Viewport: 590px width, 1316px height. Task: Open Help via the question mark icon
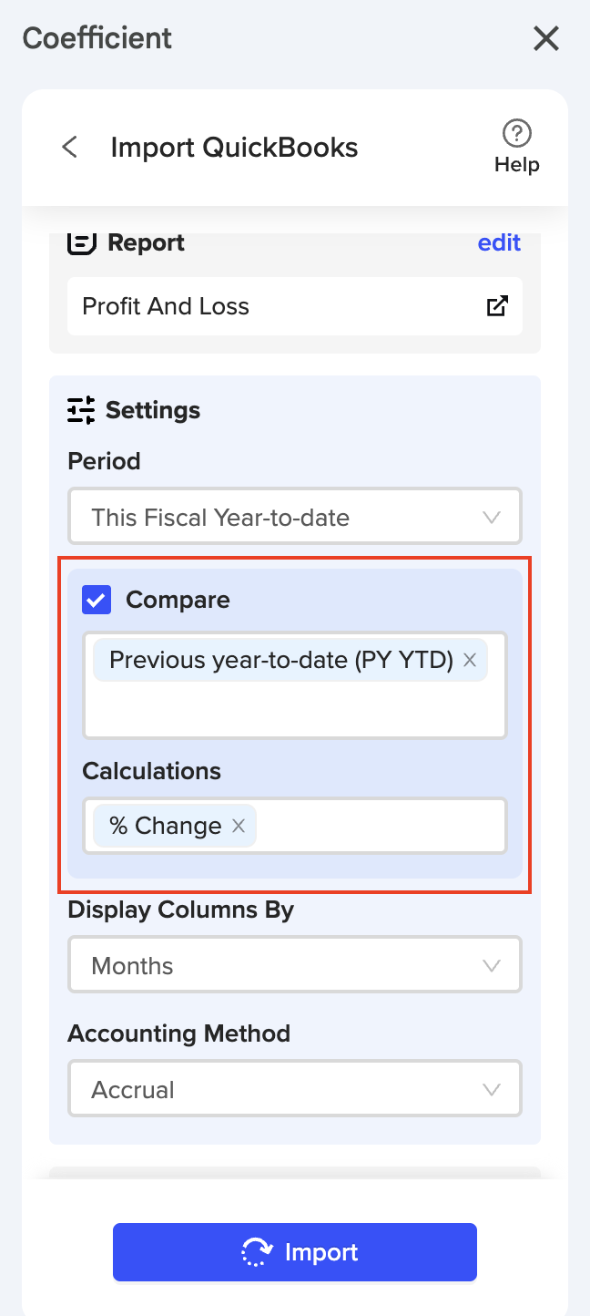516,133
